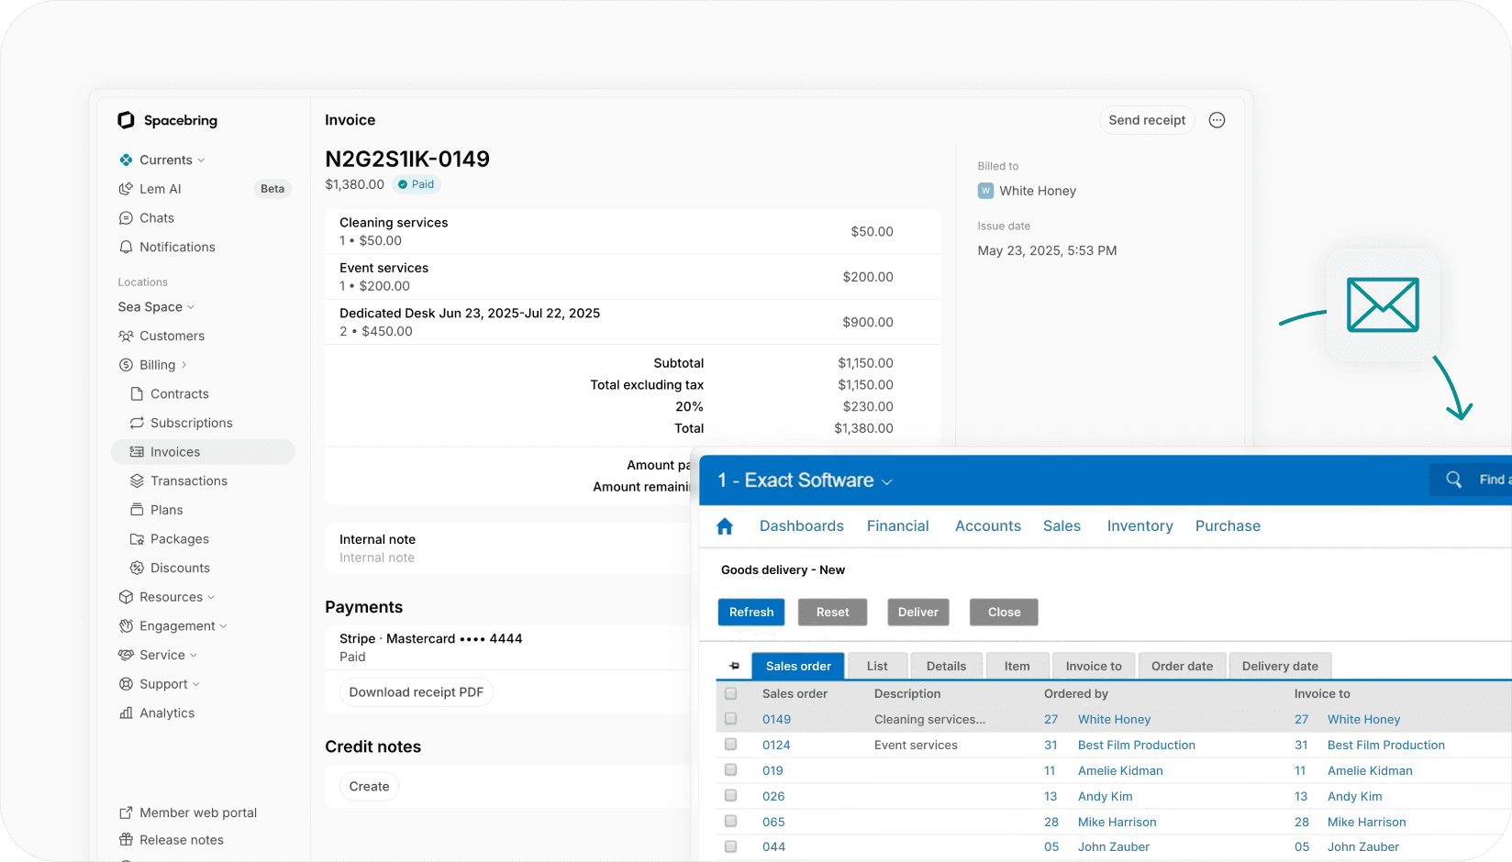Open the Sea Space location dropdown
The image size is (1512, 862).
point(191,307)
